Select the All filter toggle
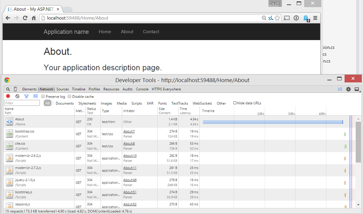Viewport: 363px width, 214px height. (x=48, y=103)
